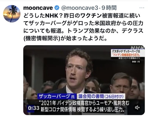
Task: Click the 0:33 video time indicator
Action: pyautogui.click(x=34, y=108)
